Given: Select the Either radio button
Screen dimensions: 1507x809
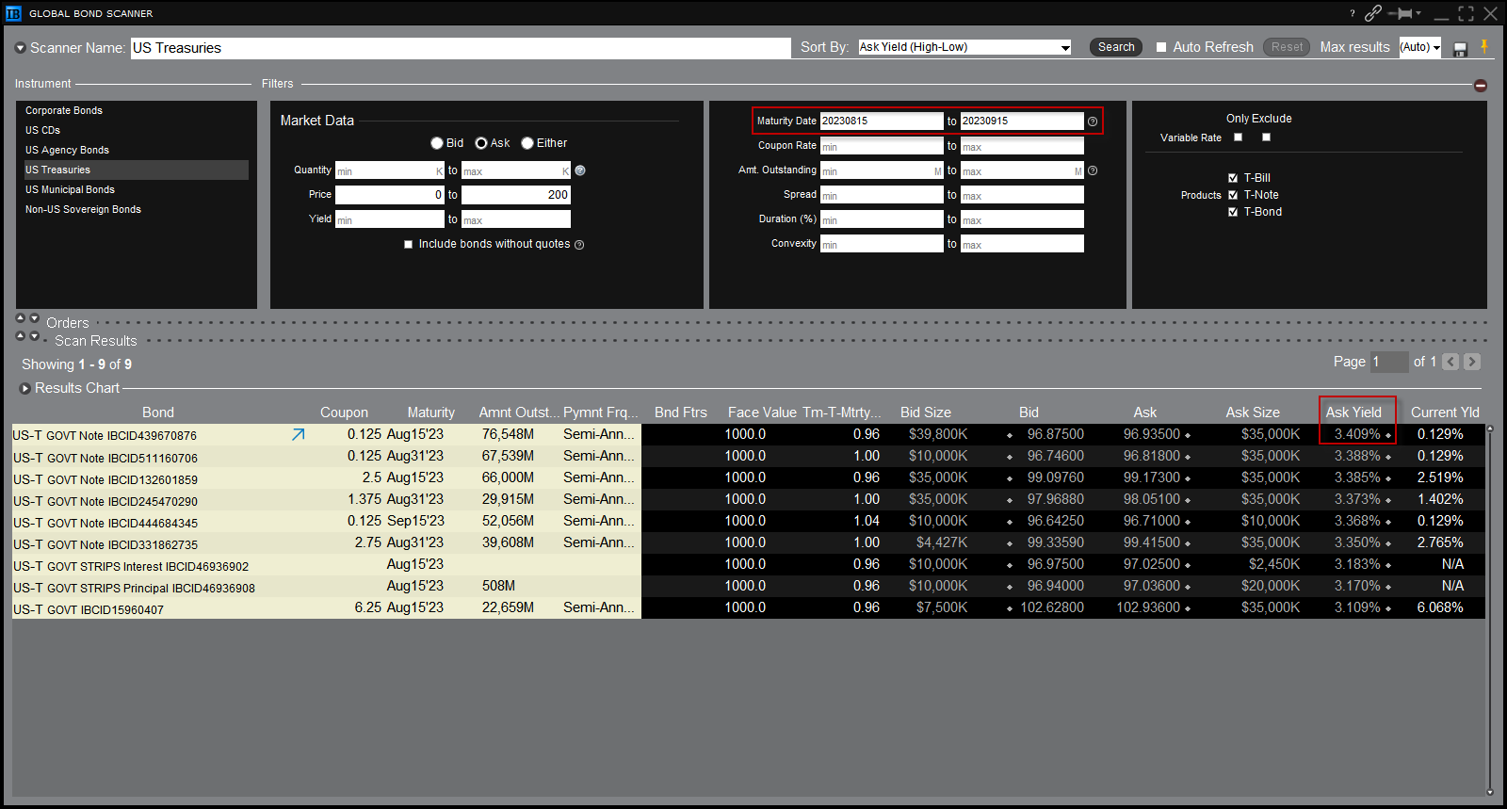Looking at the screenshot, I should [x=527, y=143].
